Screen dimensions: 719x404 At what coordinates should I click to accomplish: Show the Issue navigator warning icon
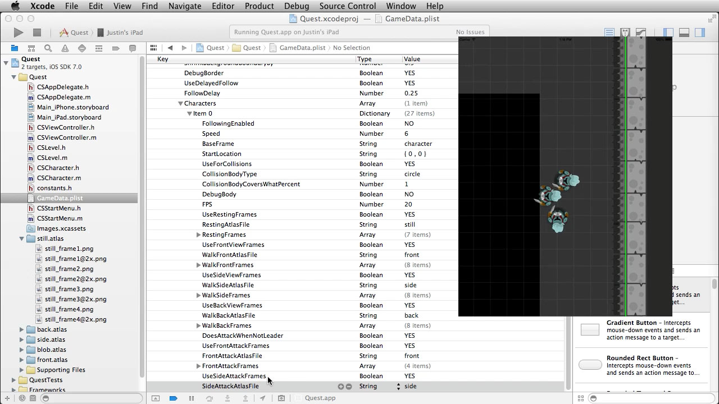[x=65, y=48]
